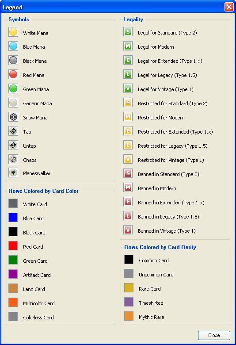This screenshot has width=236, height=345.
Task: Click the Timeshifted purple swatch
Action: [129, 302]
